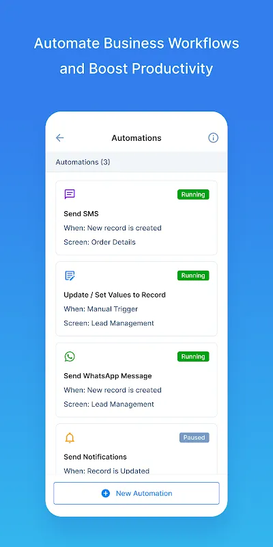Select the green WhatsApp icon
The width and height of the screenshot is (273, 547).
pos(70,356)
